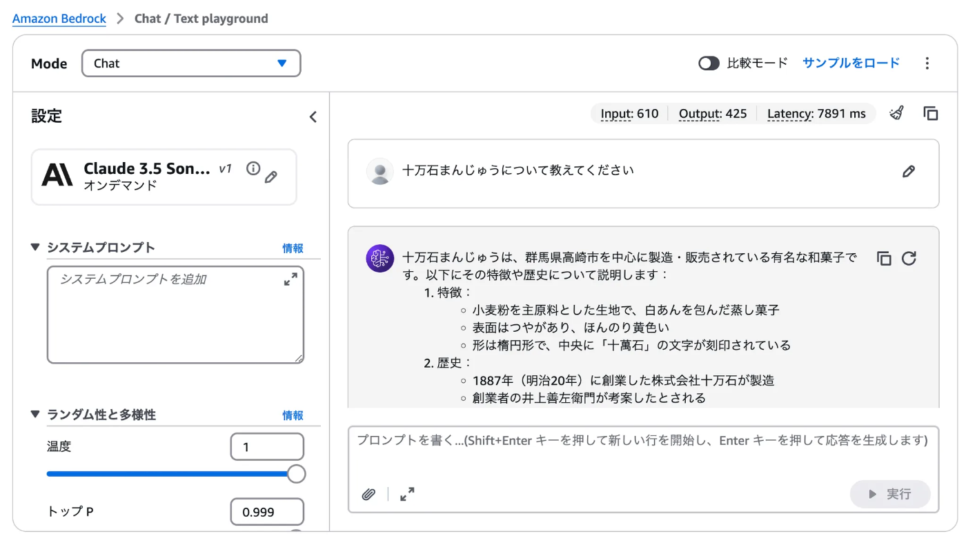Click the assistant brain avatar icon

pos(380,259)
